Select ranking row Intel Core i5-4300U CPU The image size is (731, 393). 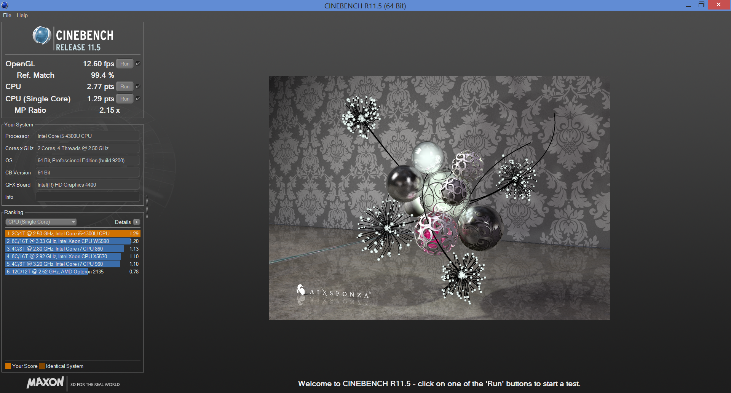coord(73,233)
